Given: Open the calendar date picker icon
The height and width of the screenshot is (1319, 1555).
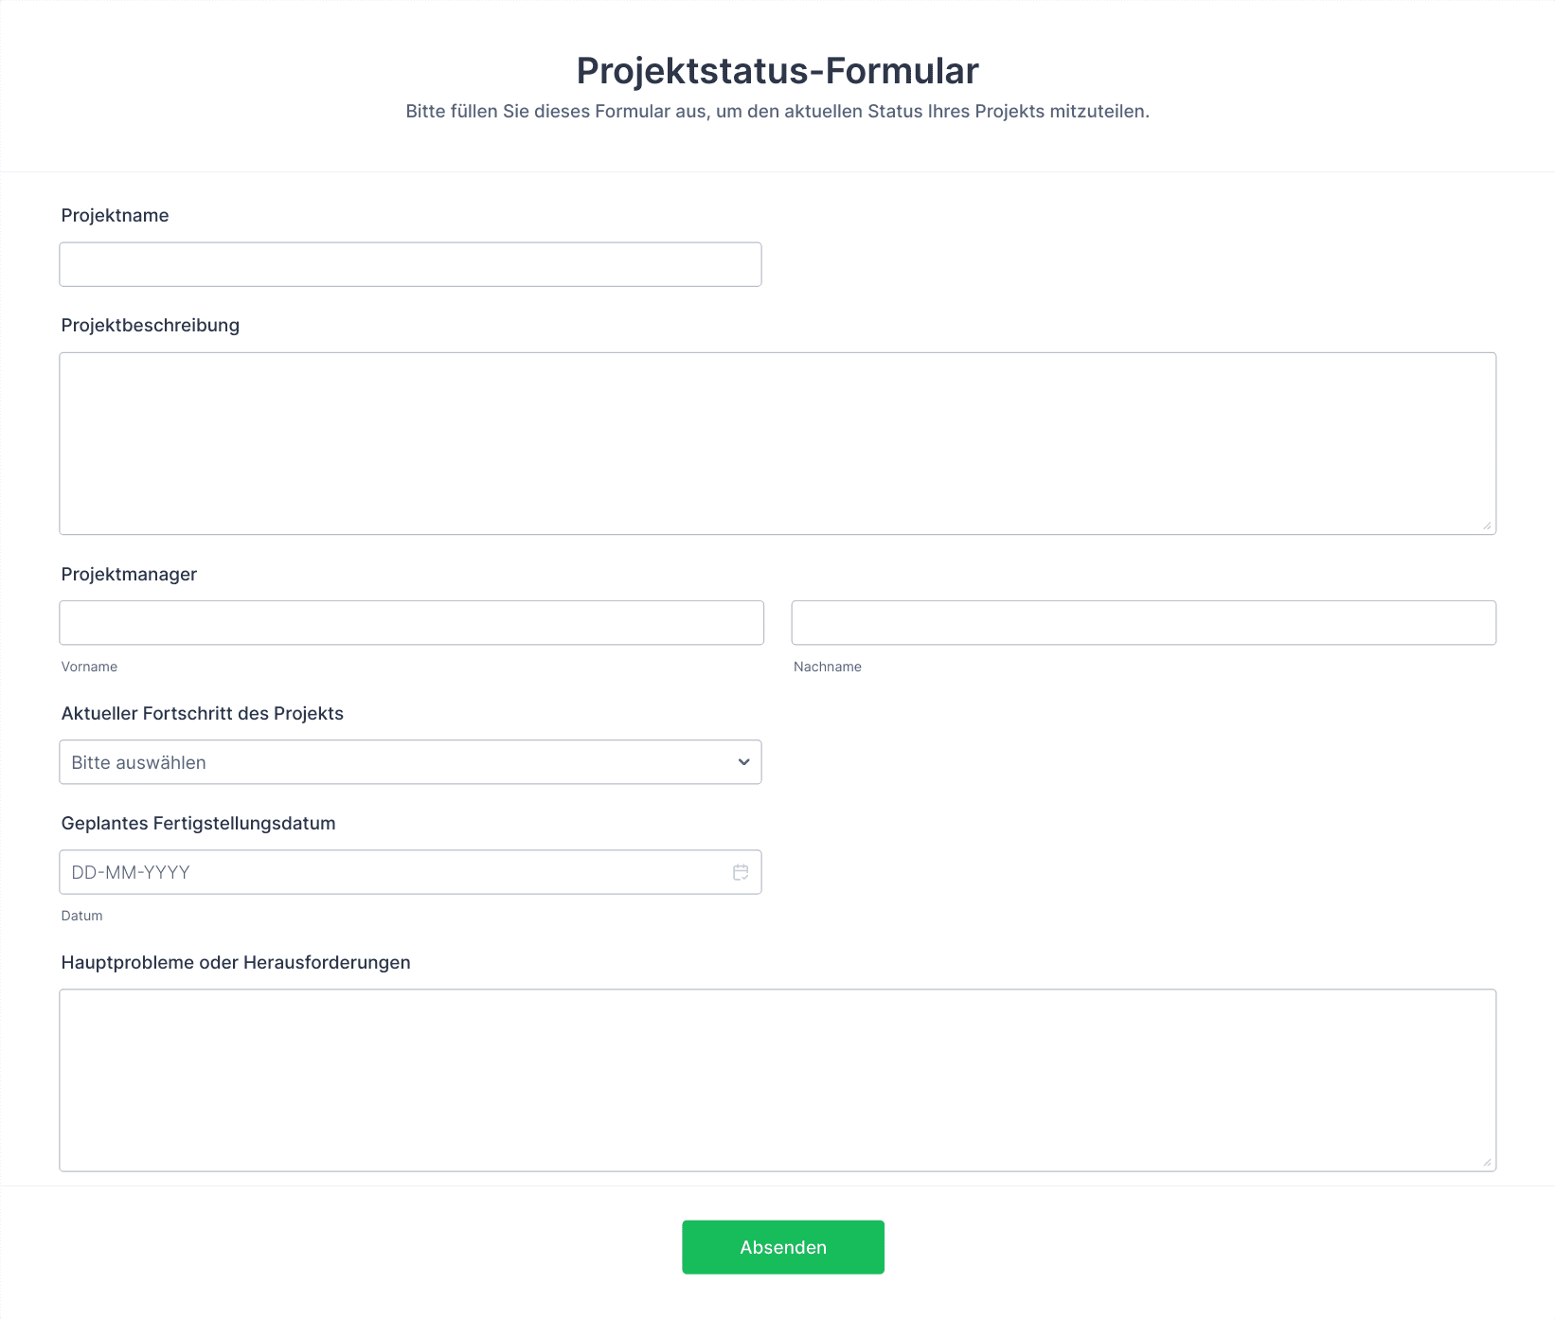Looking at the screenshot, I should click(741, 872).
